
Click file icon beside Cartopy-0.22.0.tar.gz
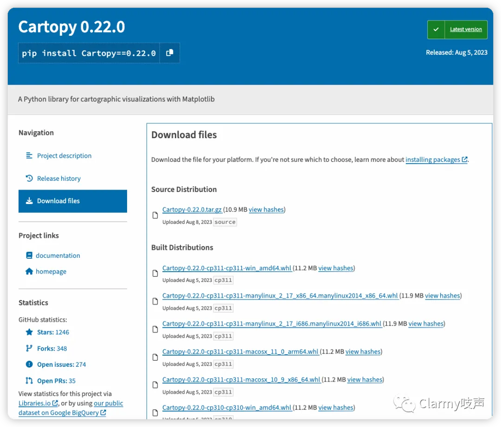[155, 215]
